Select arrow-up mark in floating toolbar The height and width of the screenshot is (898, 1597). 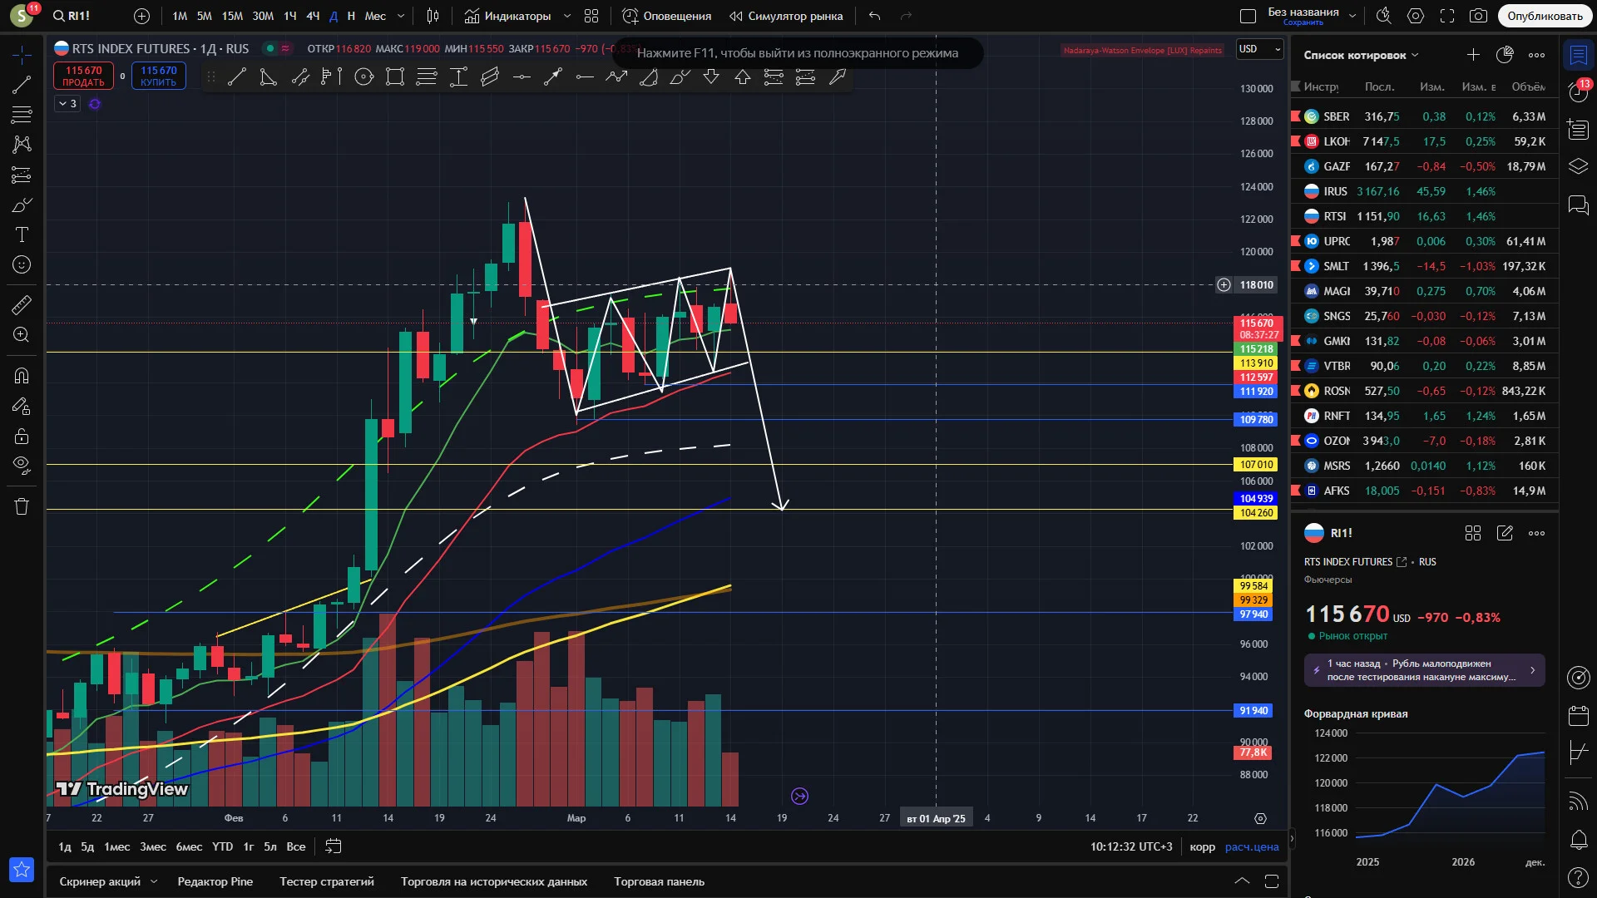[742, 77]
